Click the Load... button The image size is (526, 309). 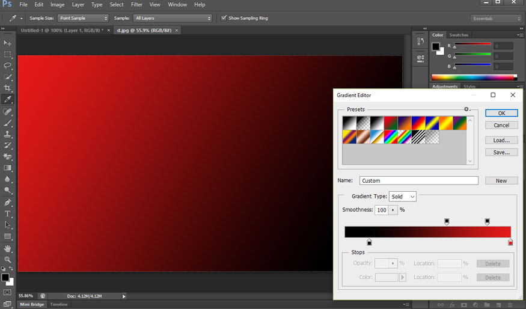[x=501, y=140]
